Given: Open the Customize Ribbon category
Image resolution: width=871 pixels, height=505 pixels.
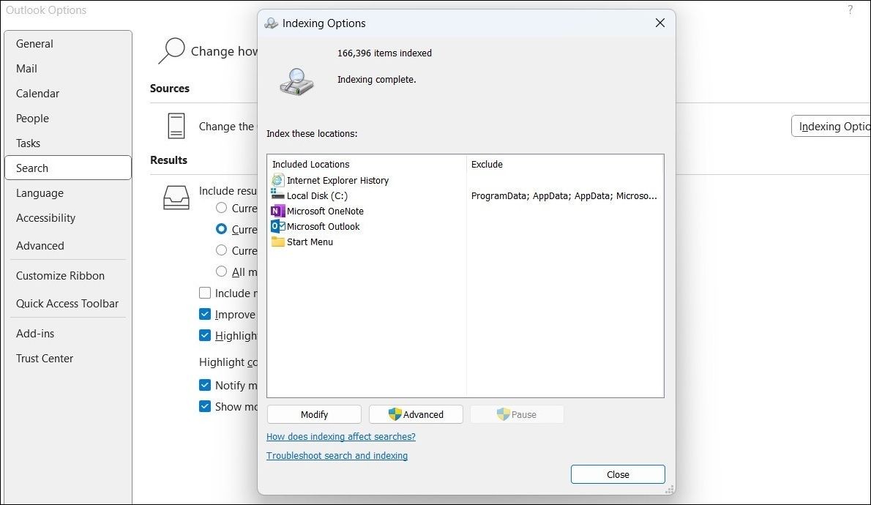Looking at the screenshot, I should pyautogui.click(x=68, y=276).
